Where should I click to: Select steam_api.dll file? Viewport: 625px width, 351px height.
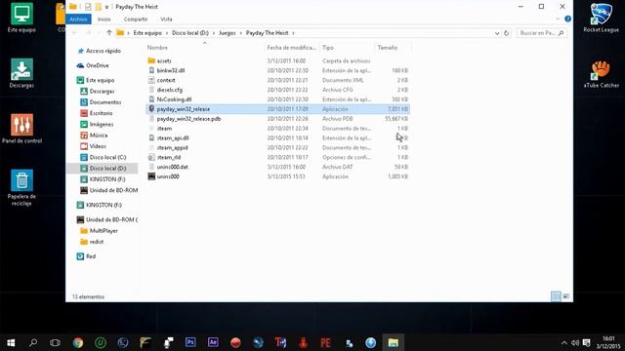click(x=173, y=138)
